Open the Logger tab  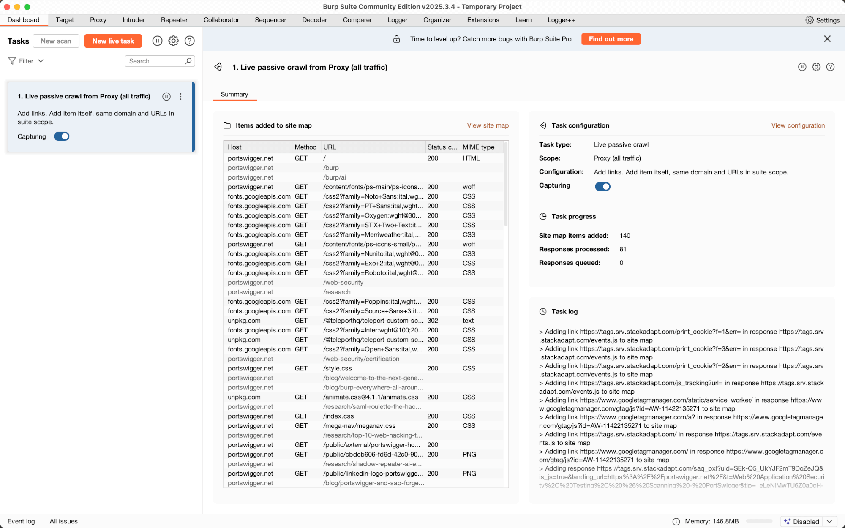click(398, 20)
